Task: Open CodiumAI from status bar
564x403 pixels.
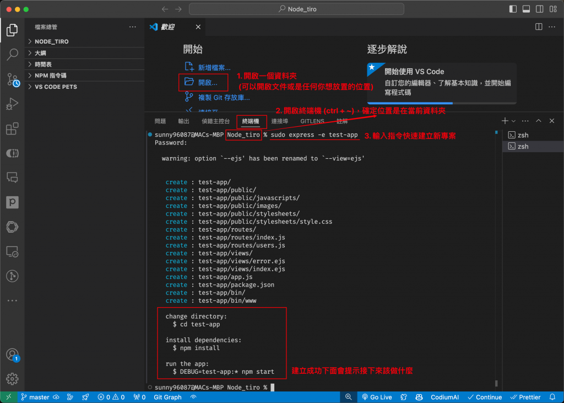Action: (444, 397)
